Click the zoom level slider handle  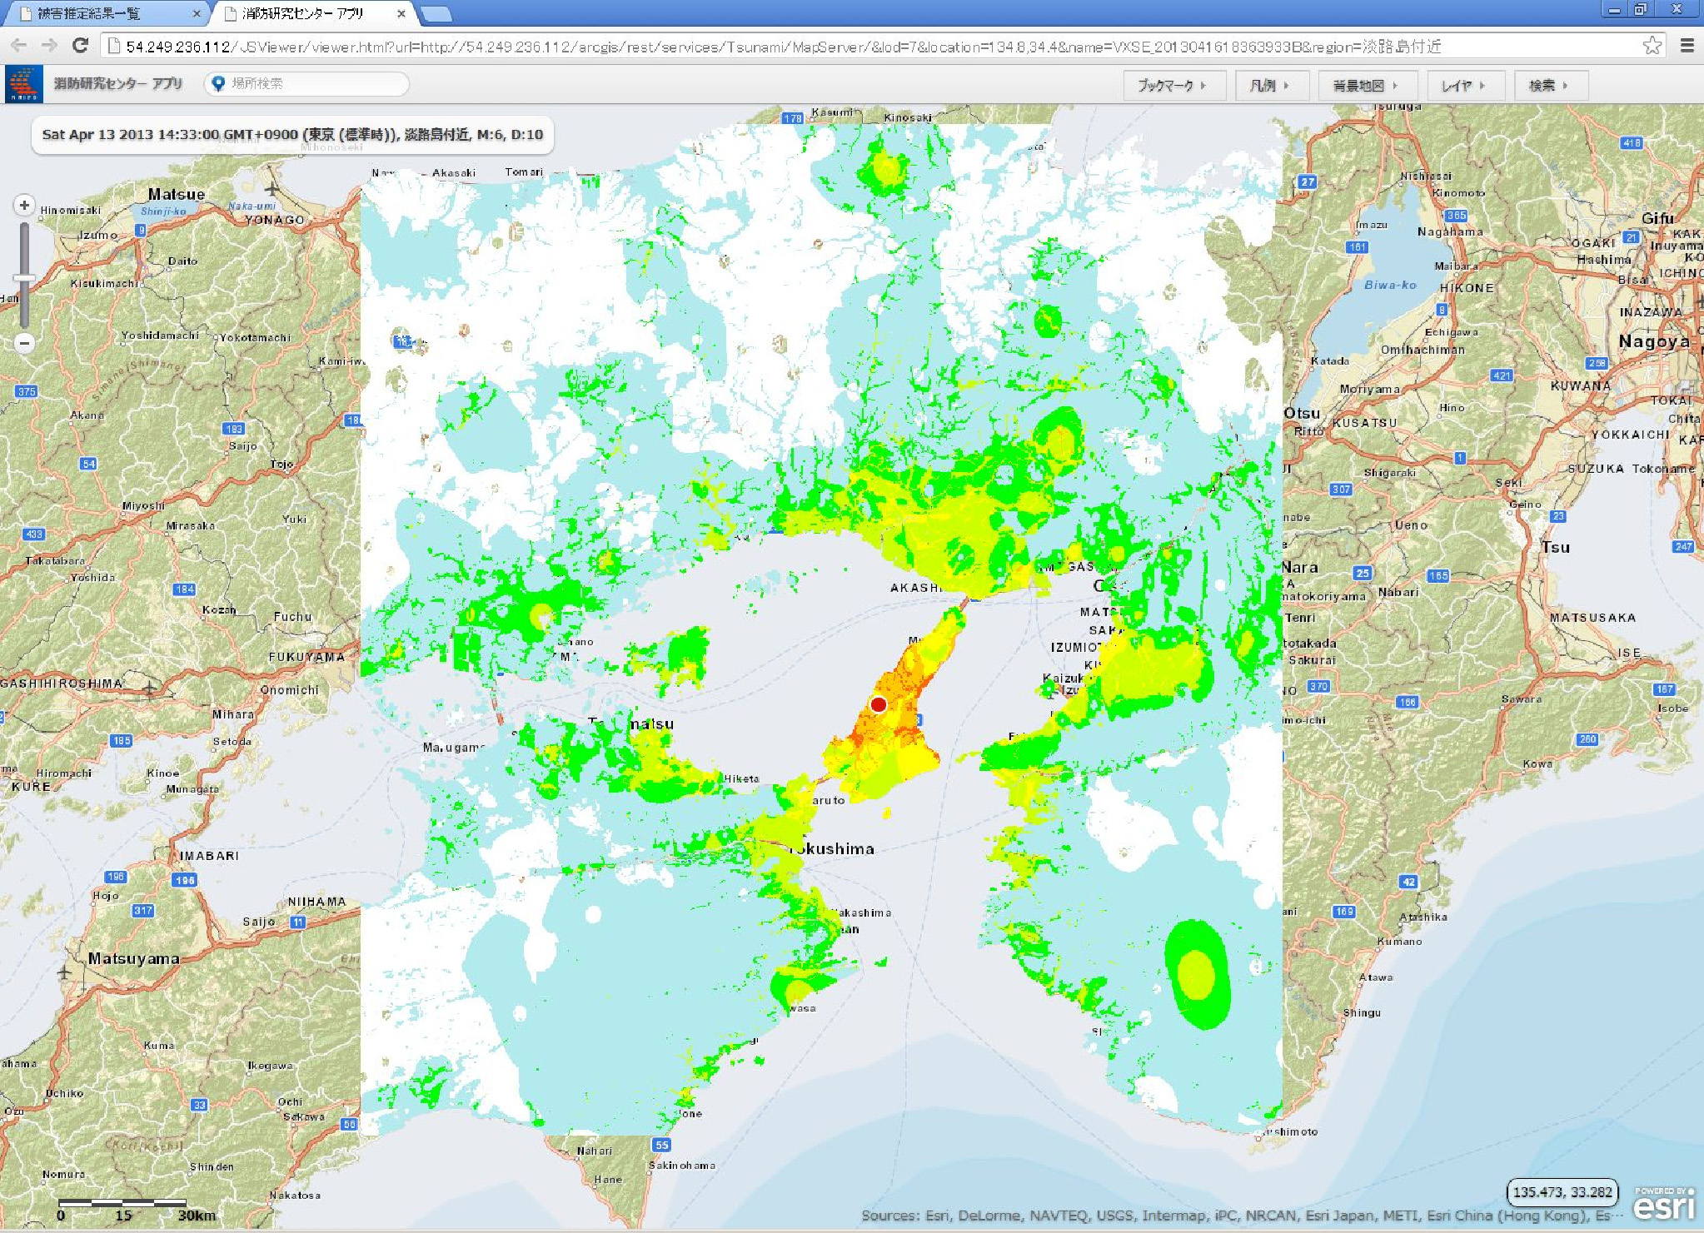(24, 278)
